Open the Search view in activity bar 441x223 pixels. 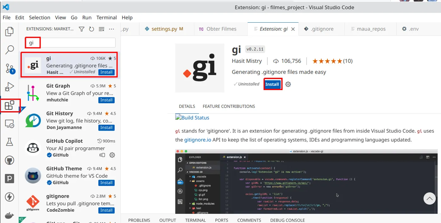pyautogui.click(x=9, y=49)
